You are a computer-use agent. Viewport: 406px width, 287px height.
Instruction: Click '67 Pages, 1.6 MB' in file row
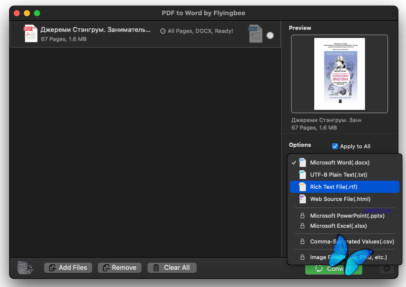coord(64,39)
